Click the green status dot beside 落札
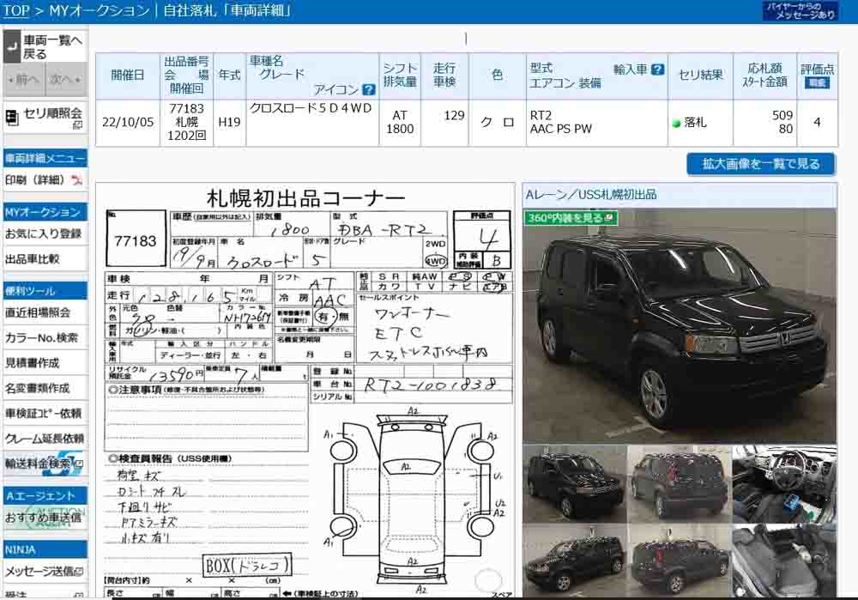858x600 pixels. coord(676,123)
